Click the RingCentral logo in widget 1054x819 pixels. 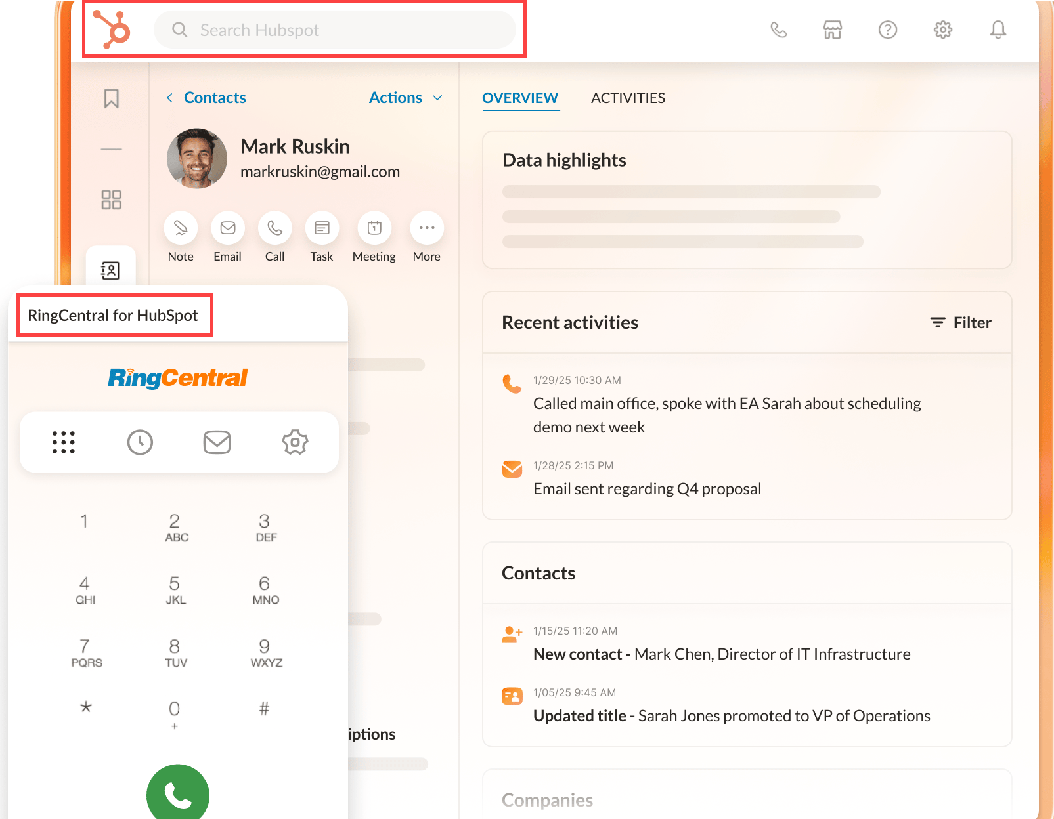(178, 377)
